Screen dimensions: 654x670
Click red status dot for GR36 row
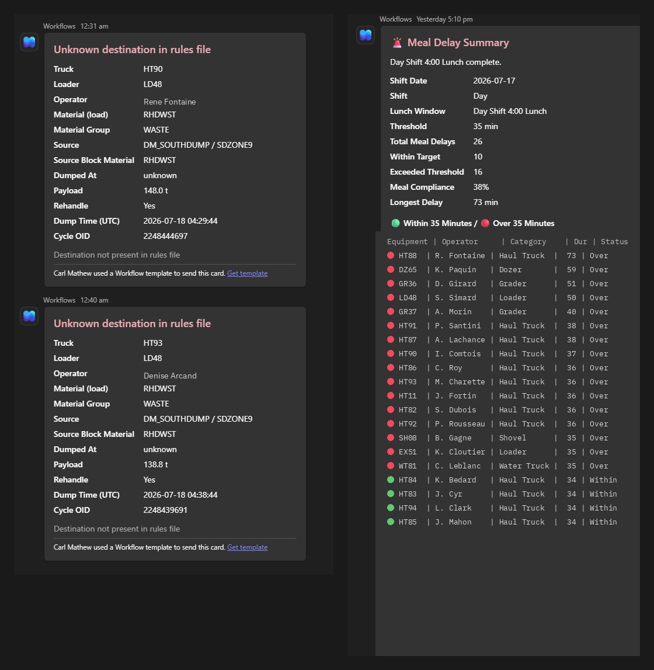pyautogui.click(x=391, y=283)
